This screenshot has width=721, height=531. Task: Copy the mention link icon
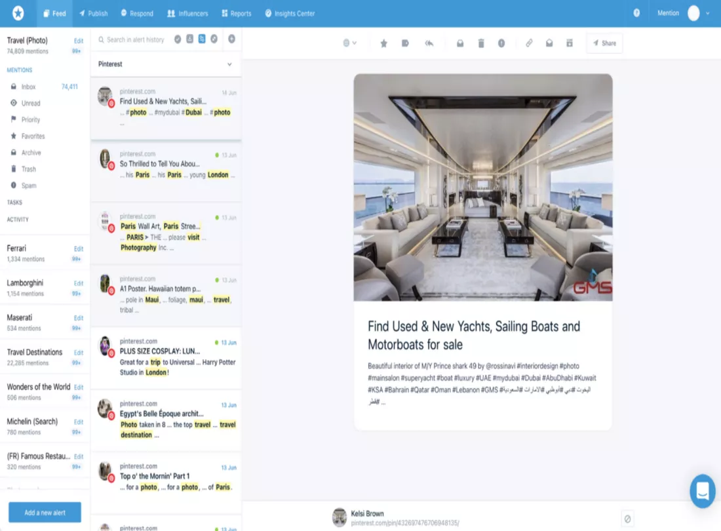coord(529,43)
